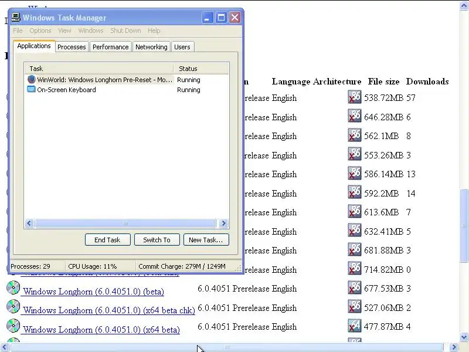Open Windows Longhorn (6.0.4051.0) (x64 beta chk) link
Screen dimensions: 469x352
click(109, 310)
